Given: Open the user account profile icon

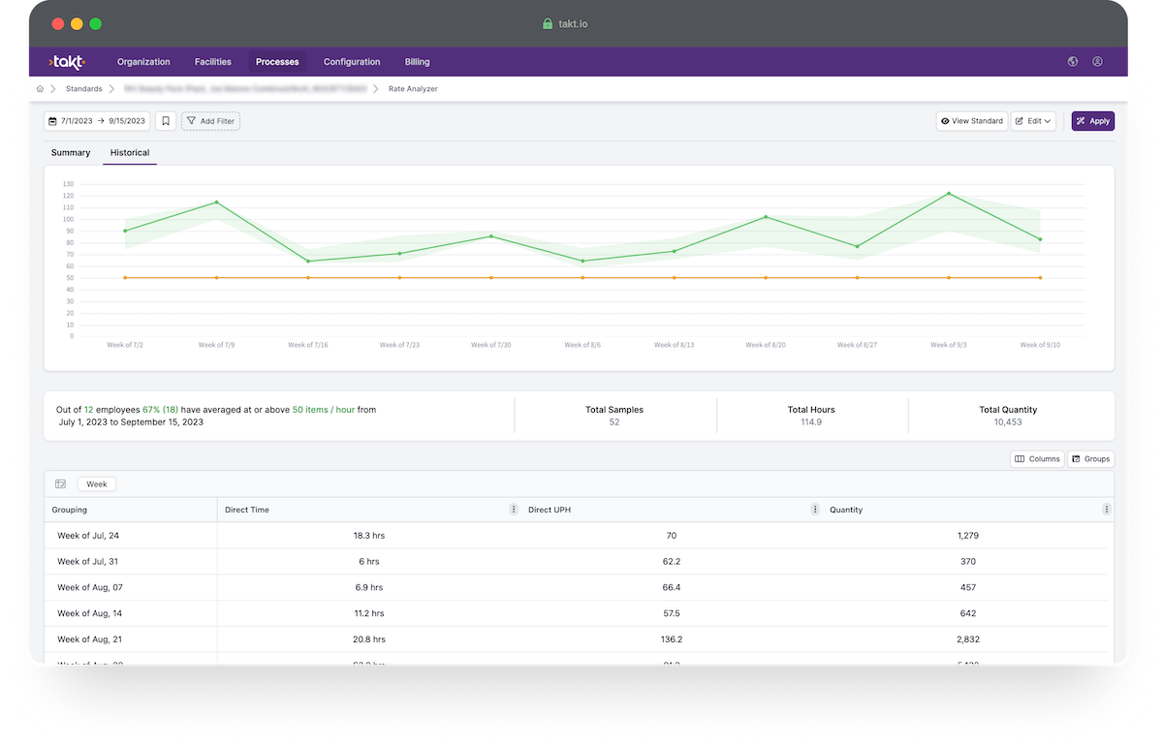Looking at the screenshot, I should (1097, 62).
